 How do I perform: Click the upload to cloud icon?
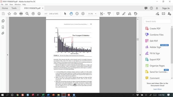click(x=15, y=14)
